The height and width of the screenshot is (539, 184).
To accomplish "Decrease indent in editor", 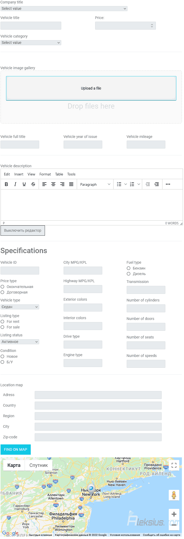I will click(148, 184).
